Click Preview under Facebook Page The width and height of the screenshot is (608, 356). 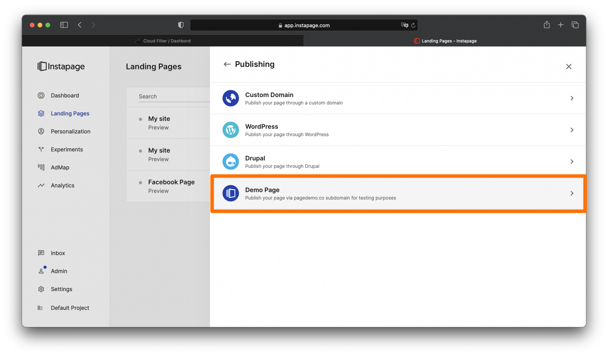158,191
